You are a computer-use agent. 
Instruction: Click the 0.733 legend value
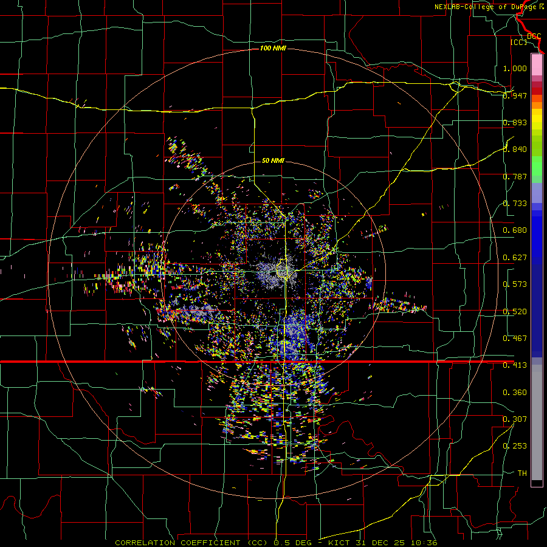(515, 204)
